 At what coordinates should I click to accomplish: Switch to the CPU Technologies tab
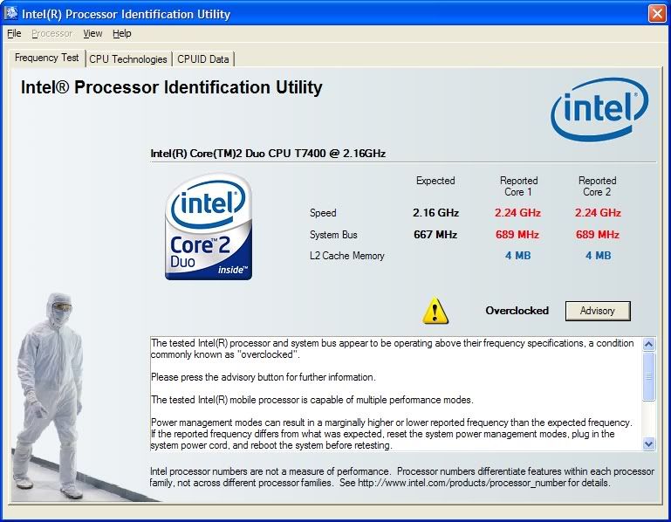[128, 59]
